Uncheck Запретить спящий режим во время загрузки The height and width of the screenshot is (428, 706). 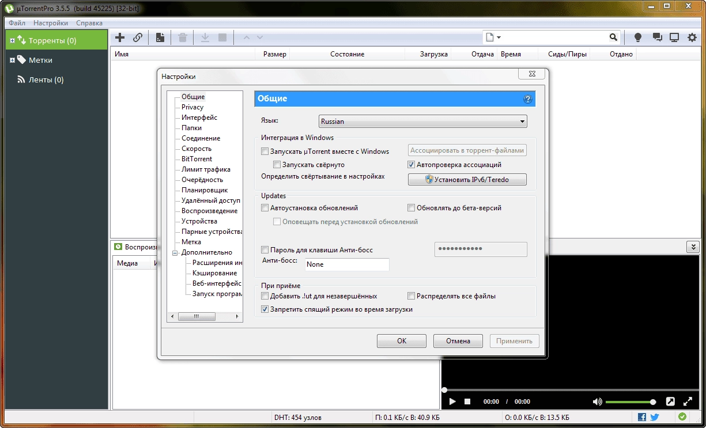pos(265,309)
